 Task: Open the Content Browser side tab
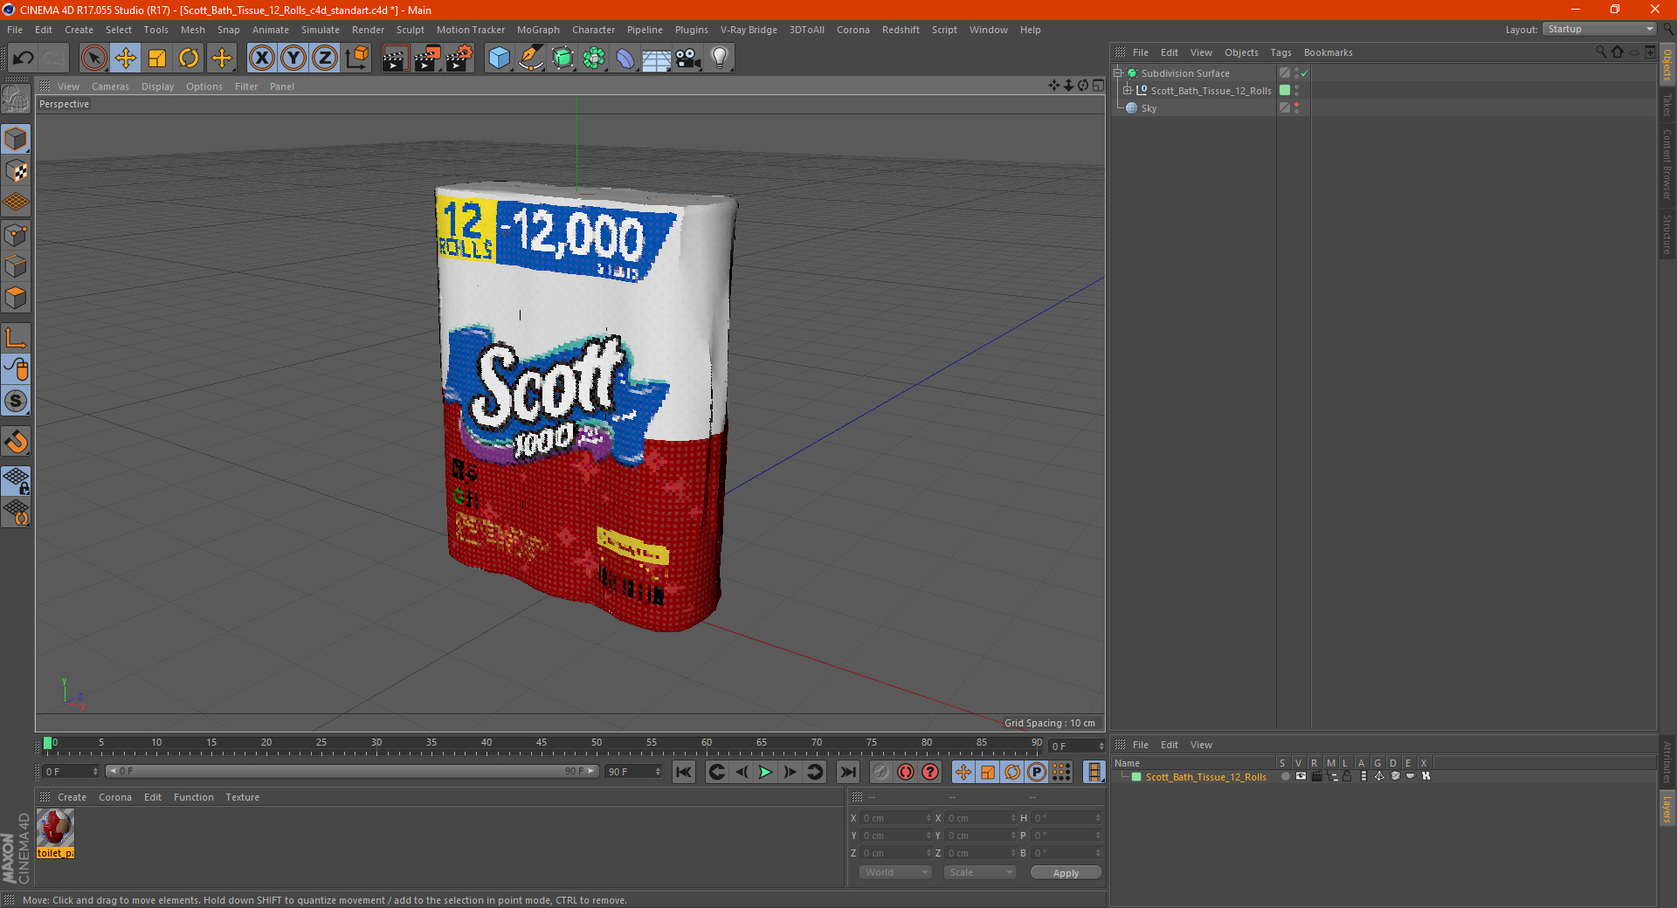pos(1667,164)
